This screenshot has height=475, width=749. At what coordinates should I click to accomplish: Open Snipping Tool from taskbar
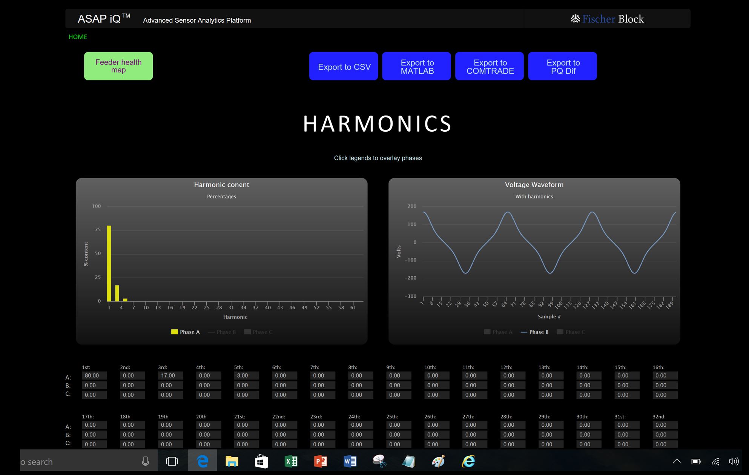coord(379,461)
